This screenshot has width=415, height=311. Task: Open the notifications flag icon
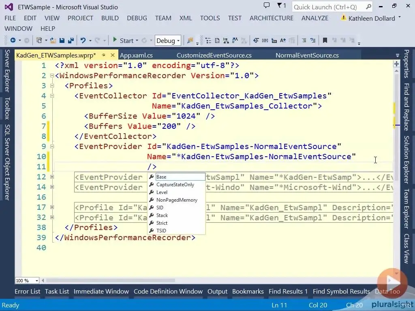pyautogui.click(x=280, y=5)
